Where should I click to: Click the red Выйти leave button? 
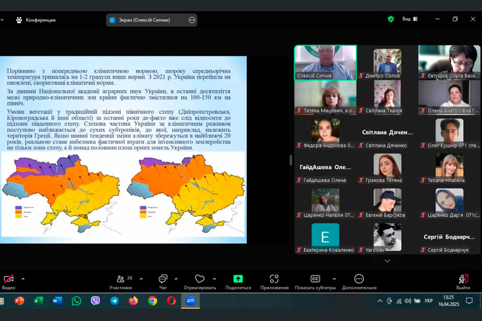pos(463,281)
